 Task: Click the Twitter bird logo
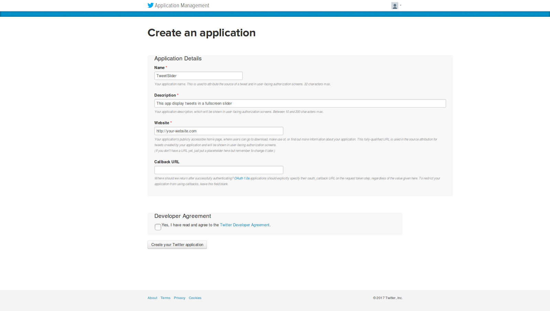(151, 5)
